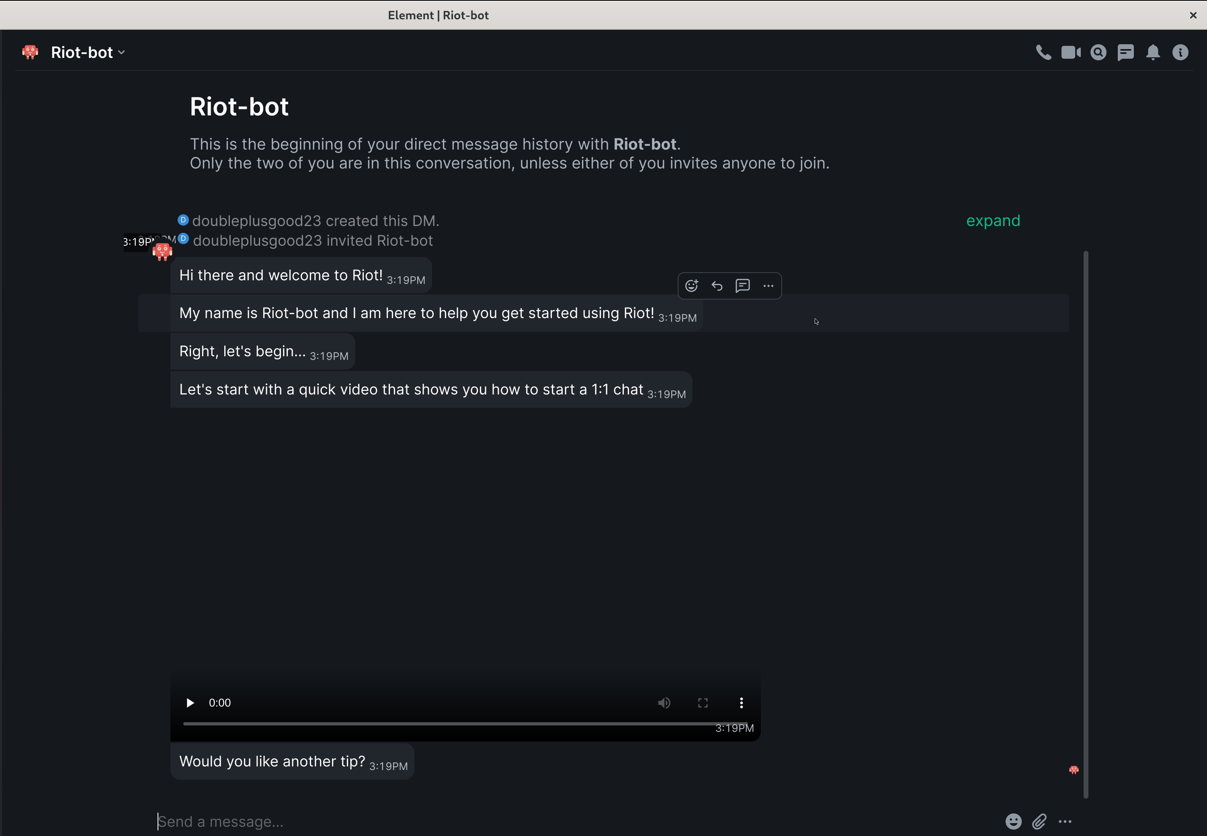Viewport: 1207px width, 836px height.
Task: Open video player more options menu
Action: [x=741, y=702]
